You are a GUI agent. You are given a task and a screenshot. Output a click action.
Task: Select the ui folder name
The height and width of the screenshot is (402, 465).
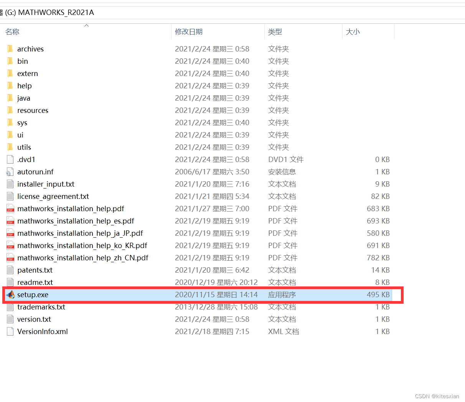click(x=20, y=135)
